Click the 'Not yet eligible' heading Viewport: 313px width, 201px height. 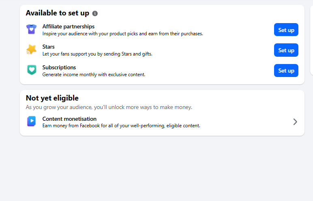point(52,98)
